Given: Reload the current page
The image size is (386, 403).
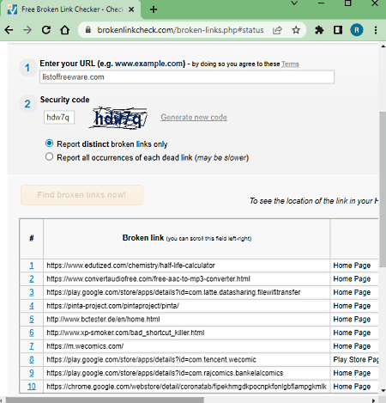Looking at the screenshot, I should click(x=46, y=30).
